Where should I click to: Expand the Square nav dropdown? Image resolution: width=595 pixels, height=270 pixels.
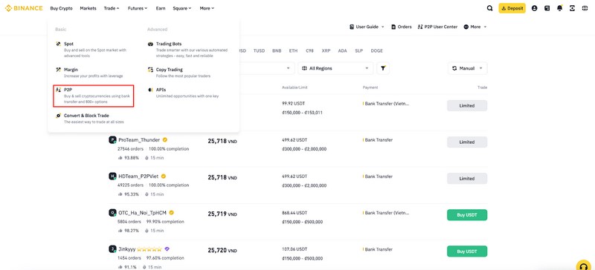pyautogui.click(x=182, y=8)
